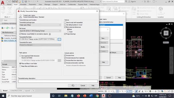Click the green Refresh icon in External References
This screenshot has height=98, width=174.
tap(7, 28)
